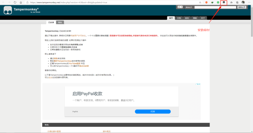The width and height of the screenshot is (253, 133).
Task: Open the 终端用户许可协议 link
Action: point(78,36)
